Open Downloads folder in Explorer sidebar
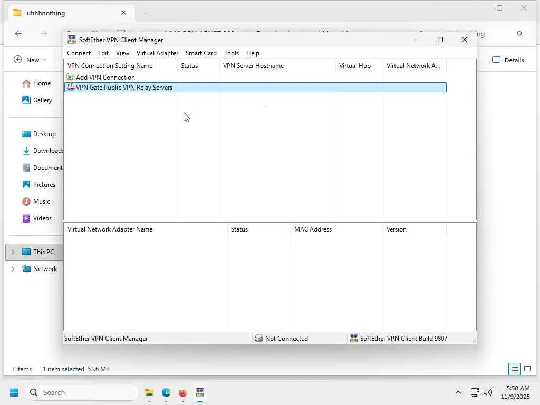Image resolution: width=540 pixels, height=405 pixels. 42,151
